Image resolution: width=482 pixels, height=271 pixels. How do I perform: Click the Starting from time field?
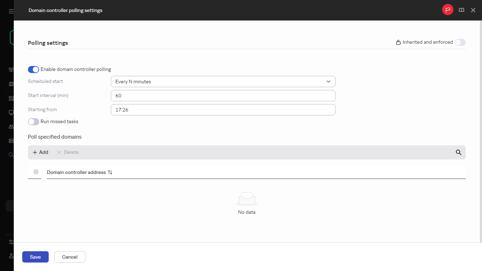click(223, 110)
